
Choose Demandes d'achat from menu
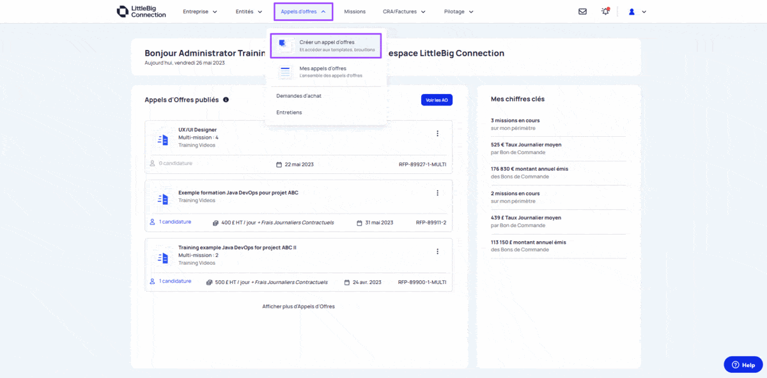click(x=298, y=96)
